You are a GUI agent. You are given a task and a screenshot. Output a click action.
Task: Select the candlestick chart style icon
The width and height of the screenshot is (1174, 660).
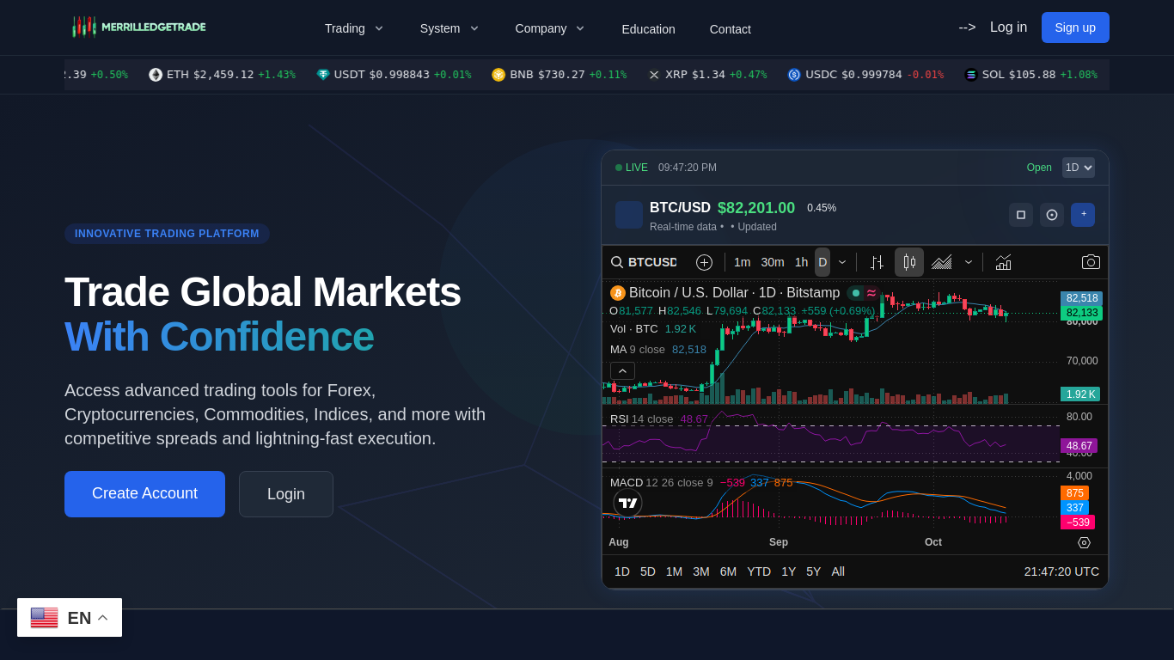click(x=909, y=262)
